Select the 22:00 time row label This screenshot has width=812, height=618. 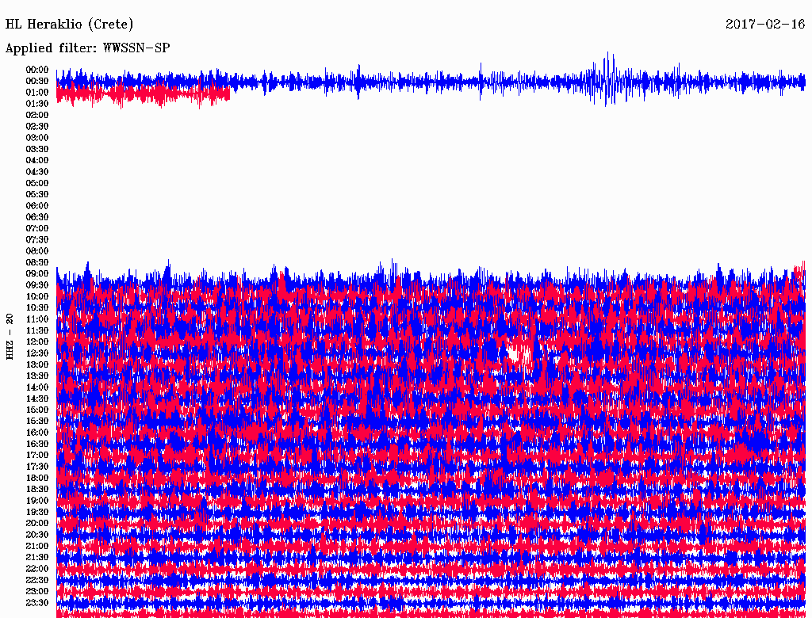tap(37, 568)
